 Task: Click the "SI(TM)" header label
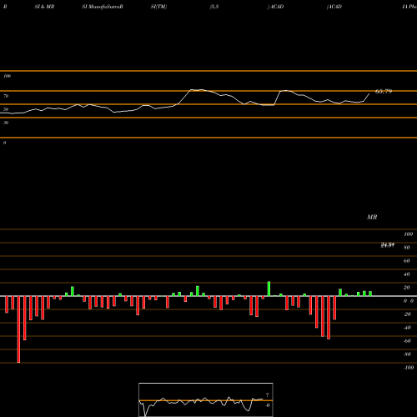click(158, 7)
